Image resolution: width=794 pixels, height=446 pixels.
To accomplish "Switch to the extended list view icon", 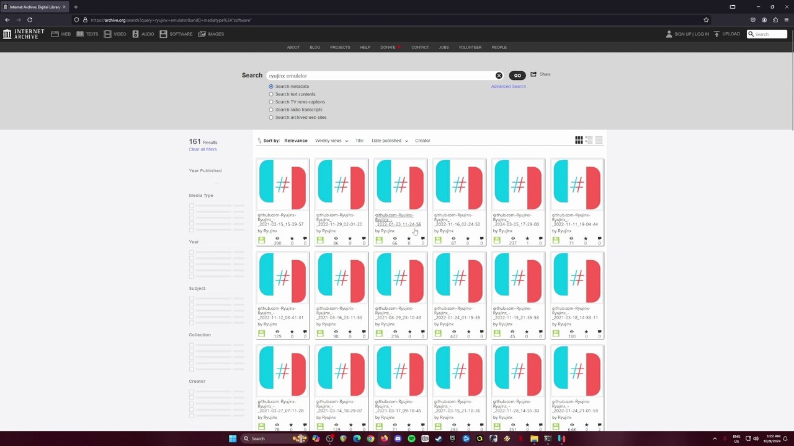I will (589, 141).
